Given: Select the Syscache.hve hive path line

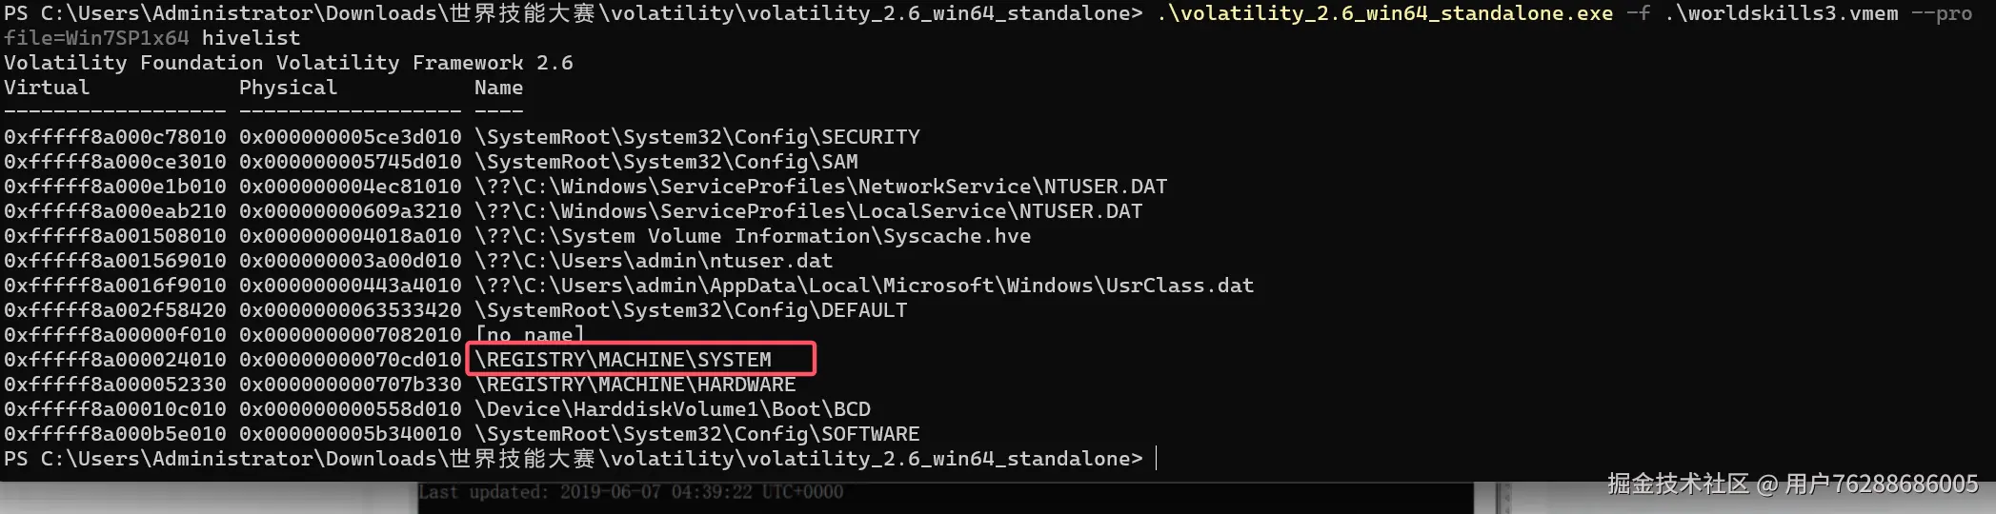Looking at the screenshot, I should coord(753,236).
